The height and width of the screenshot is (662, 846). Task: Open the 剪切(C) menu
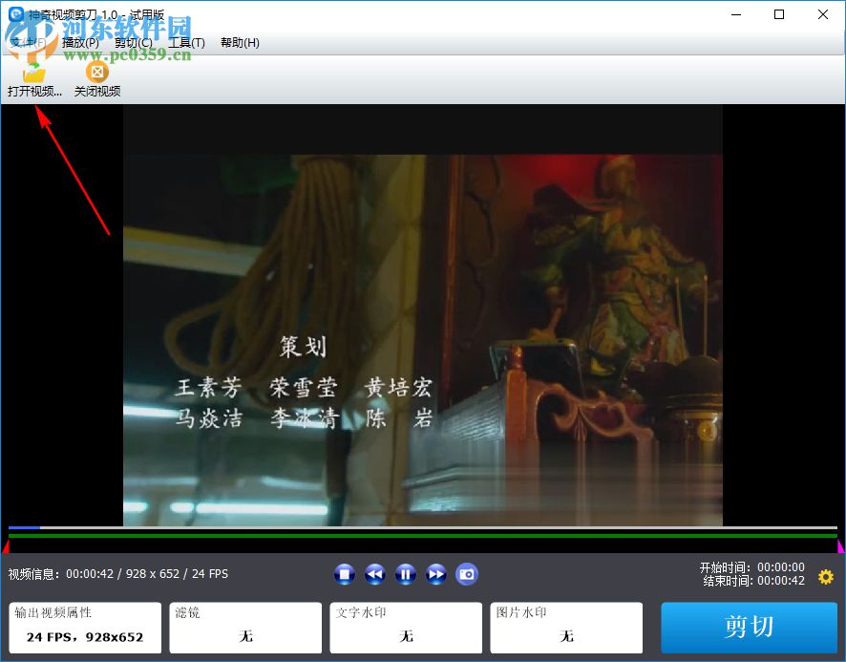134,43
